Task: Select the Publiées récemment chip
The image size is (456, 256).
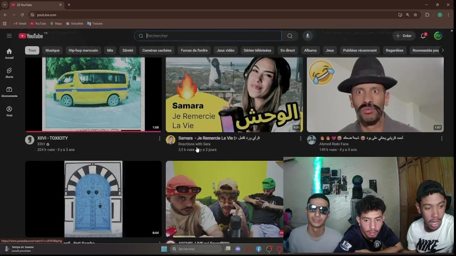Action: point(360,50)
